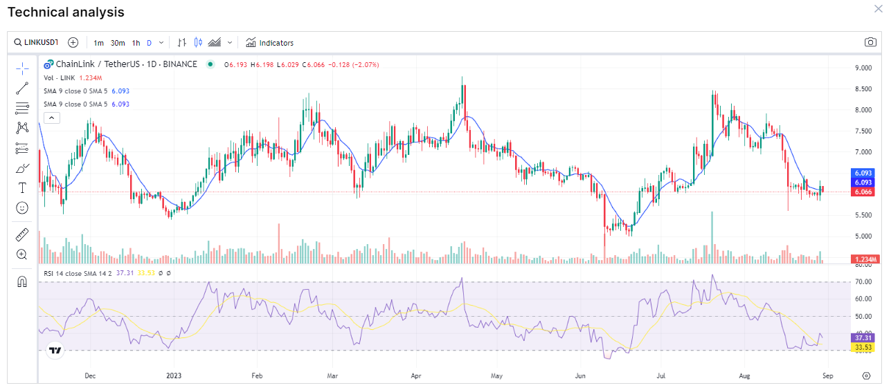This screenshot has width=891, height=390.
Task: Click the 1.234M volume axis label
Action: pyautogui.click(x=865, y=259)
